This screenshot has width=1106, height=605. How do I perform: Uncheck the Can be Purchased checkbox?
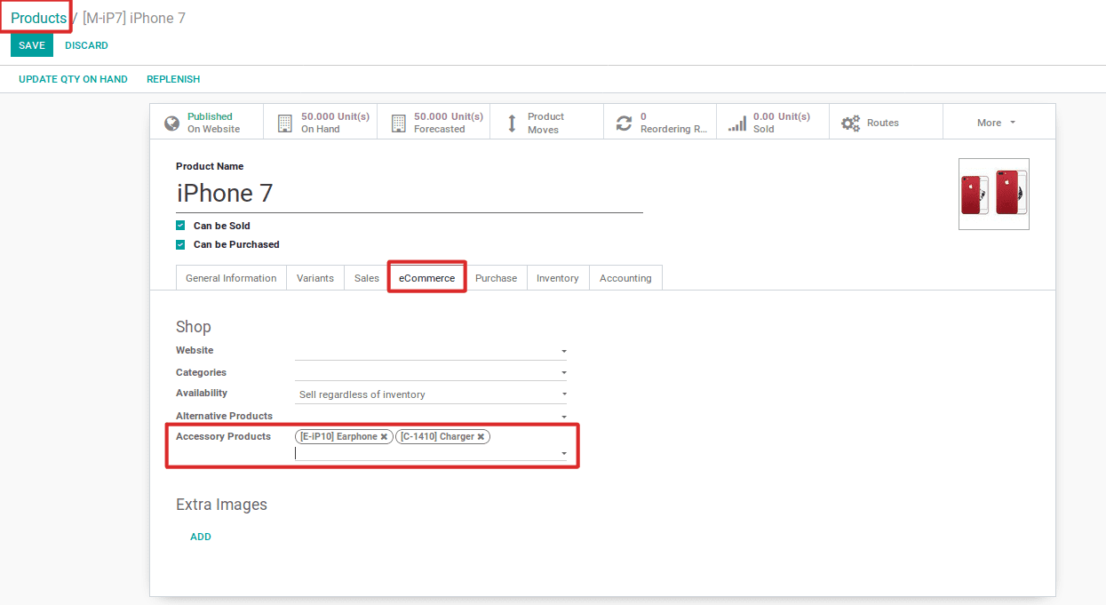pos(180,244)
